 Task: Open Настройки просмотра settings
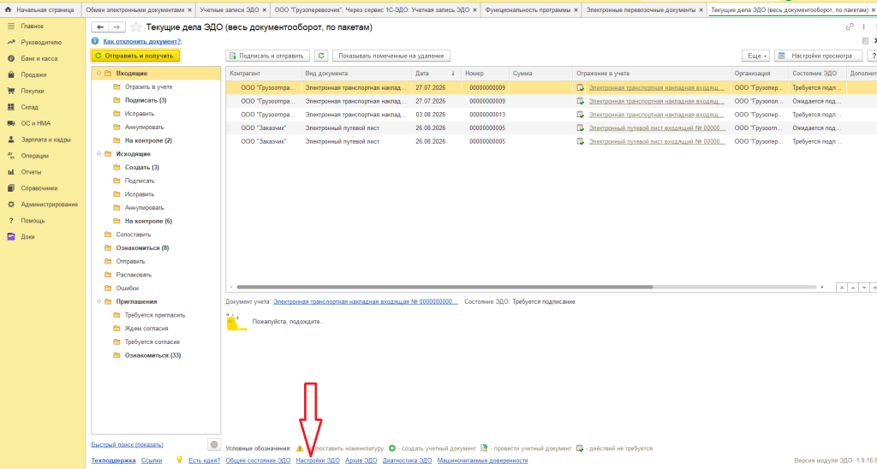[818, 56]
